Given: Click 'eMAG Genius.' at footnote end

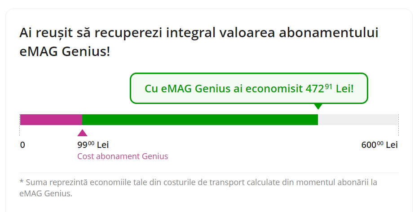Looking at the screenshot, I should coord(46,193).
